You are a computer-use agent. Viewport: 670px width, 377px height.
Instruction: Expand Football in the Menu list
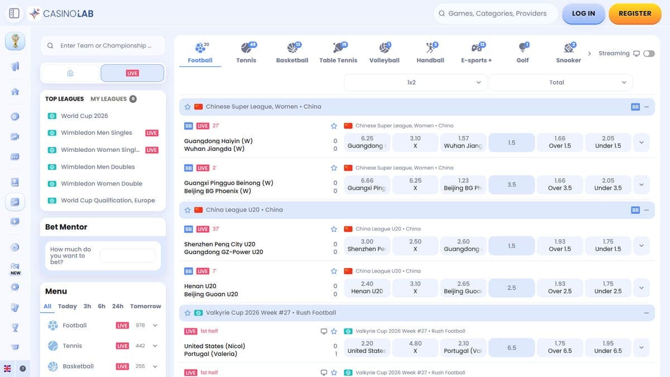[x=155, y=326]
